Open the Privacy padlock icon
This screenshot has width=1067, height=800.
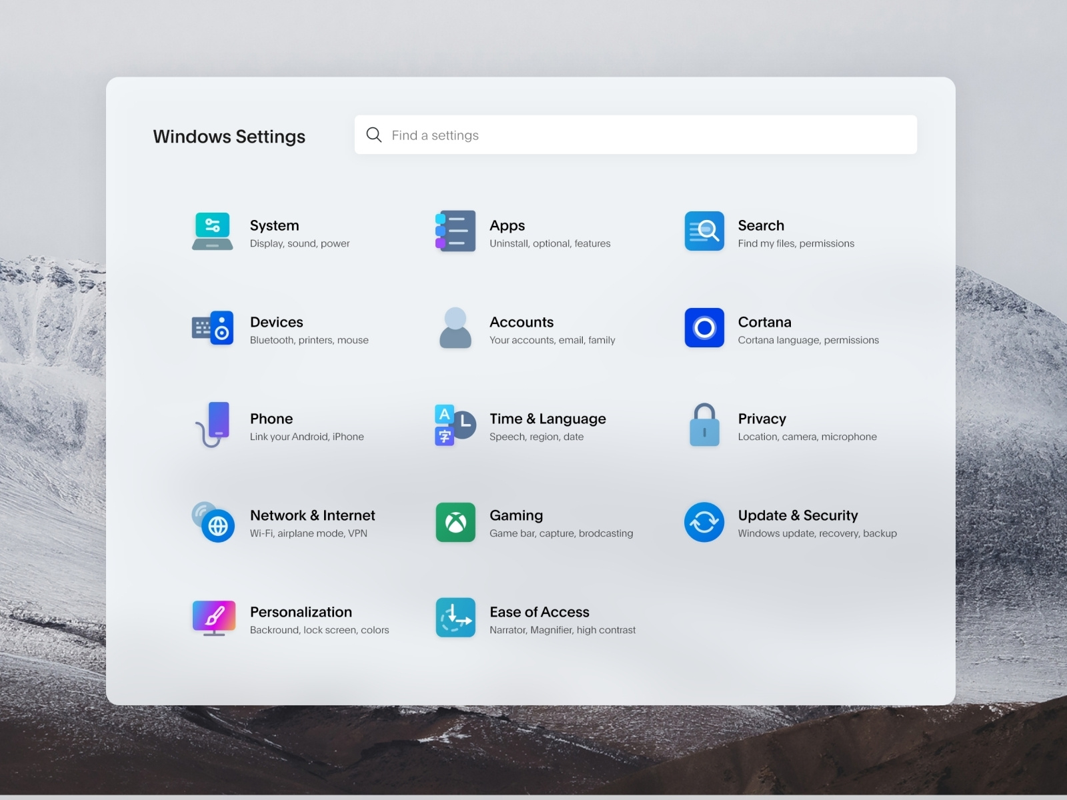704,425
